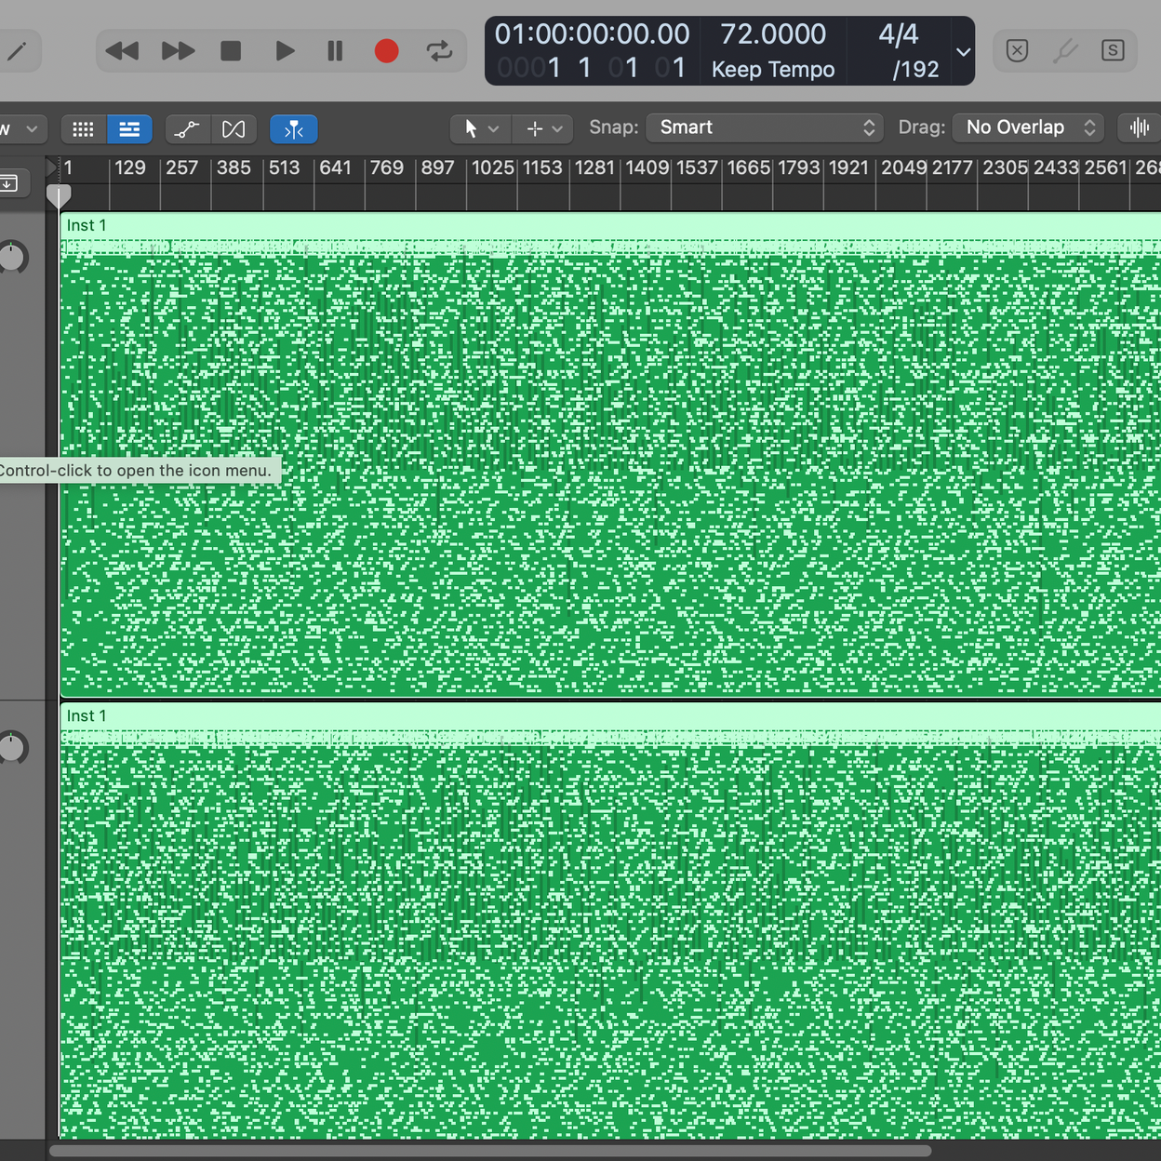Toggle the Solo S button
The image size is (1161, 1161).
pos(1112,51)
